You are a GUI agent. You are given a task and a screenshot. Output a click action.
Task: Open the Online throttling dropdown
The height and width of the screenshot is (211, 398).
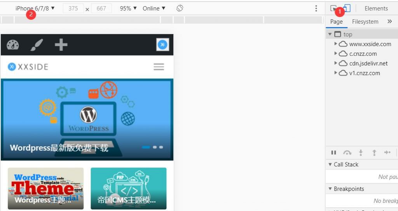[x=154, y=9]
